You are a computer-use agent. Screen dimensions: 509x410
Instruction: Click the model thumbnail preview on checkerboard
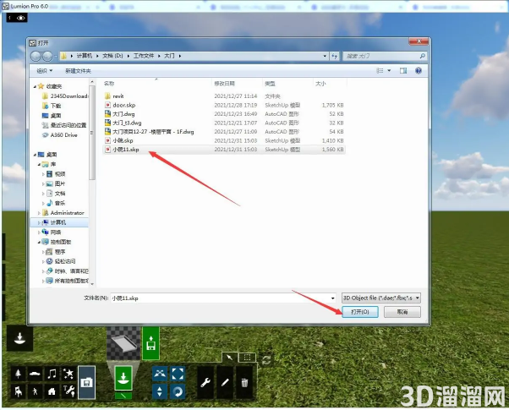point(123,343)
